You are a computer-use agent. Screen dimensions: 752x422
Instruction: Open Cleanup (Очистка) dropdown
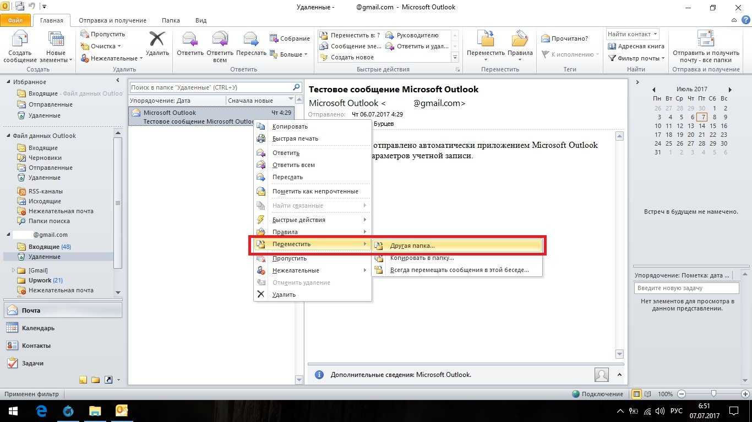click(x=101, y=46)
